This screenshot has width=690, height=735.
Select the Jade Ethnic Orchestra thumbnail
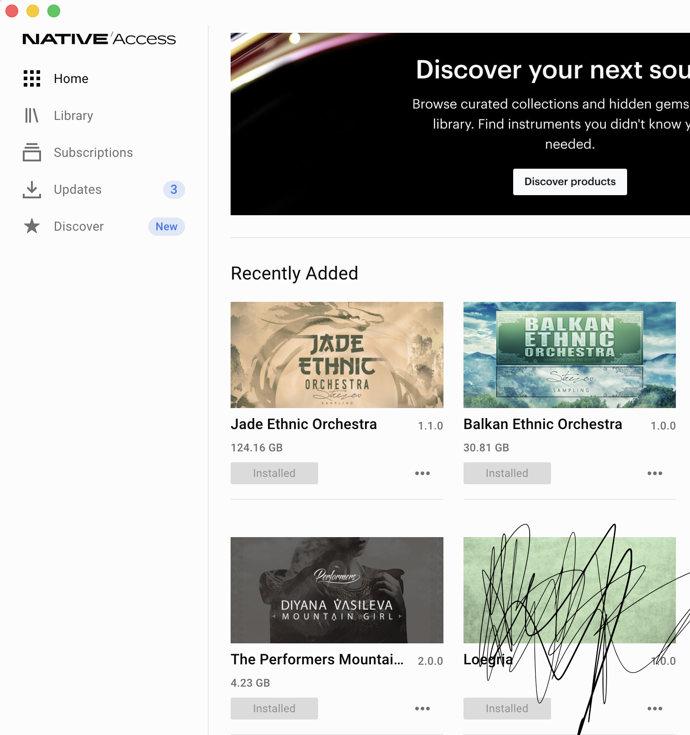(x=337, y=355)
